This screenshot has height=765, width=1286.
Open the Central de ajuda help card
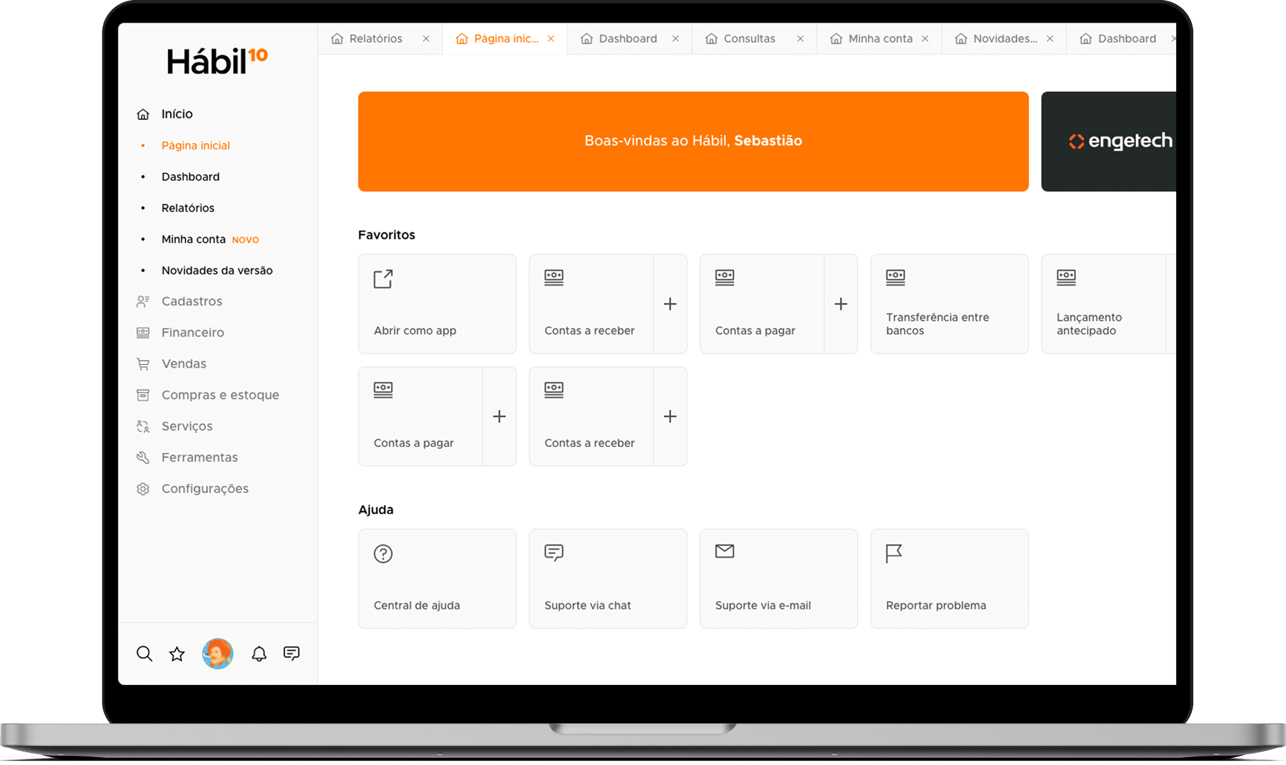pyautogui.click(x=437, y=579)
